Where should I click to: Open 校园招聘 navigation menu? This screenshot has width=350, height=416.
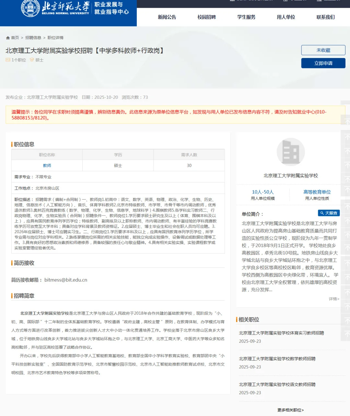pos(206,17)
